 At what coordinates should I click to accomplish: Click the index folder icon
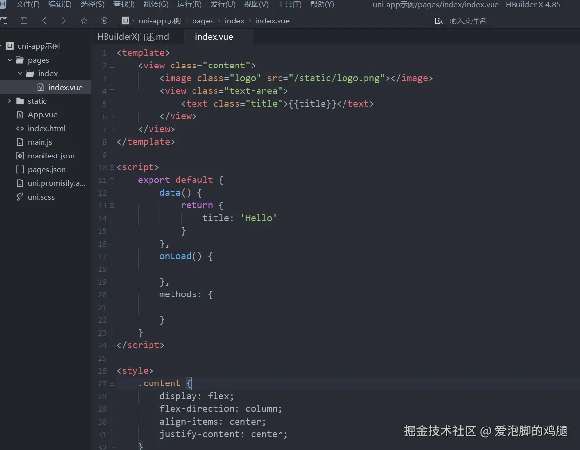point(30,74)
